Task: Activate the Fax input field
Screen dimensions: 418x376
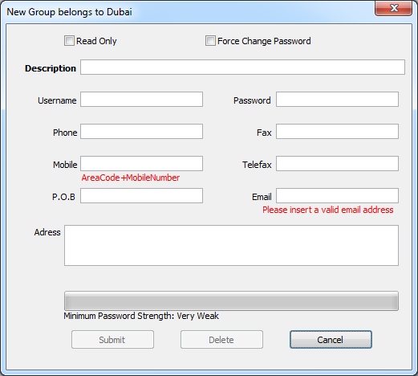Action: (x=337, y=132)
